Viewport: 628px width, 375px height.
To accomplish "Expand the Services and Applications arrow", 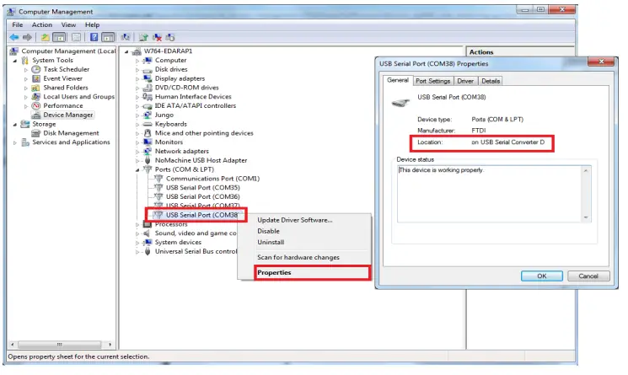I will coord(15,142).
